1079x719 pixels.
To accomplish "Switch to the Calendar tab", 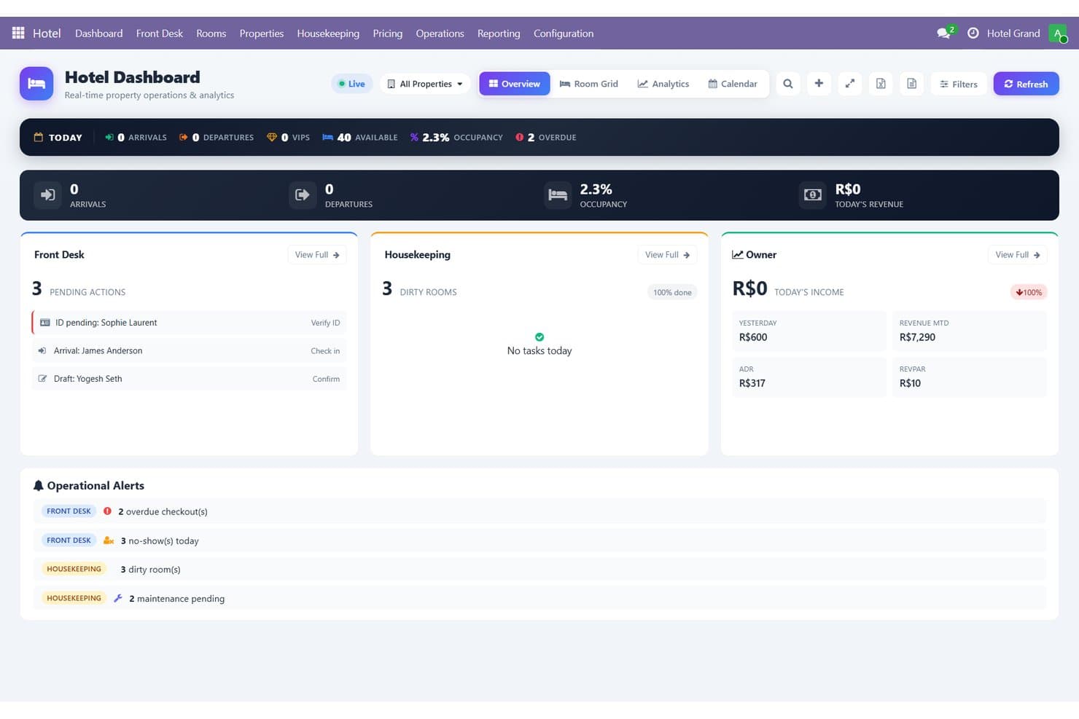I will point(733,84).
